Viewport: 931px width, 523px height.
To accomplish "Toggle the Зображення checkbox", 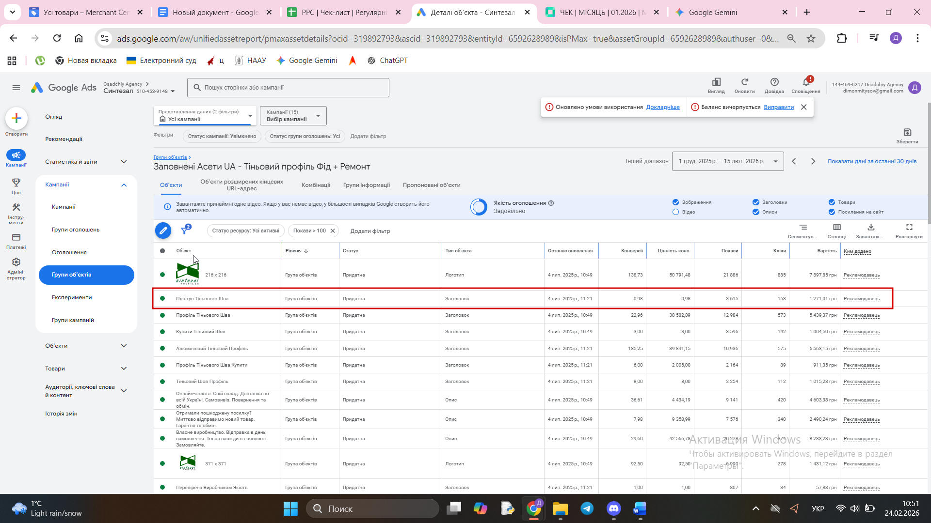I will 675,202.
